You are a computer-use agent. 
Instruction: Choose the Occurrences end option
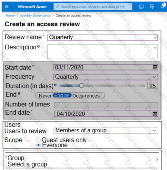[86, 96]
